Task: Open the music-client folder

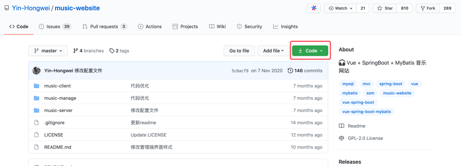Action: click(x=57, y=86)
